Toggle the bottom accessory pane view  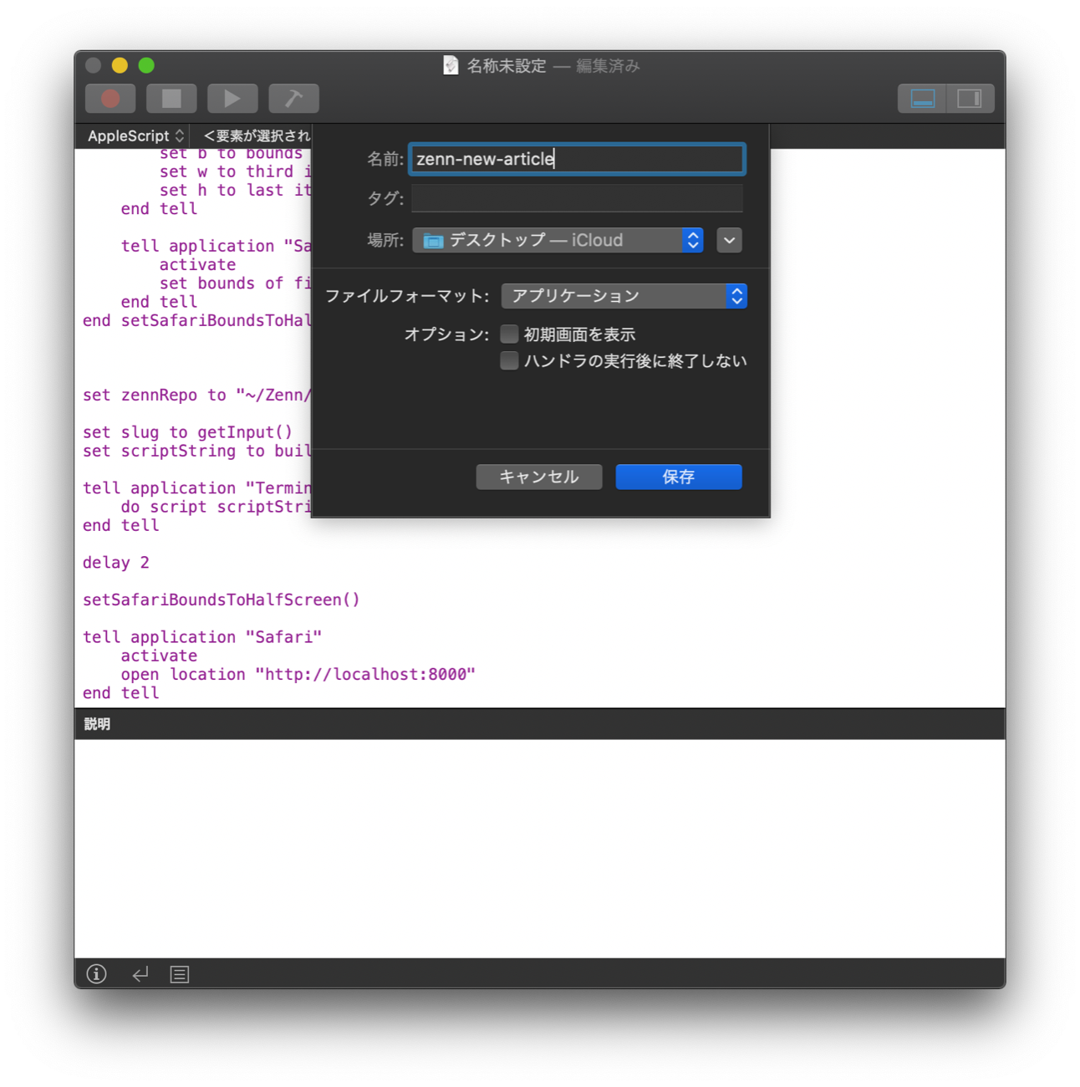pyautogui.click(x=923, y=99)
